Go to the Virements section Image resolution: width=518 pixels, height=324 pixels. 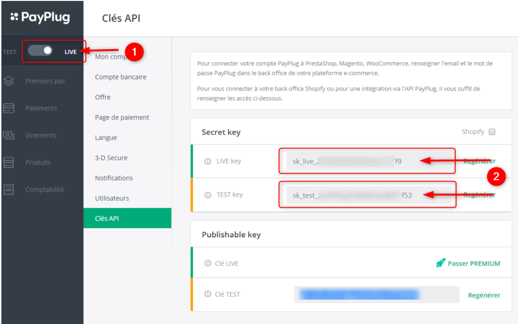40,135
